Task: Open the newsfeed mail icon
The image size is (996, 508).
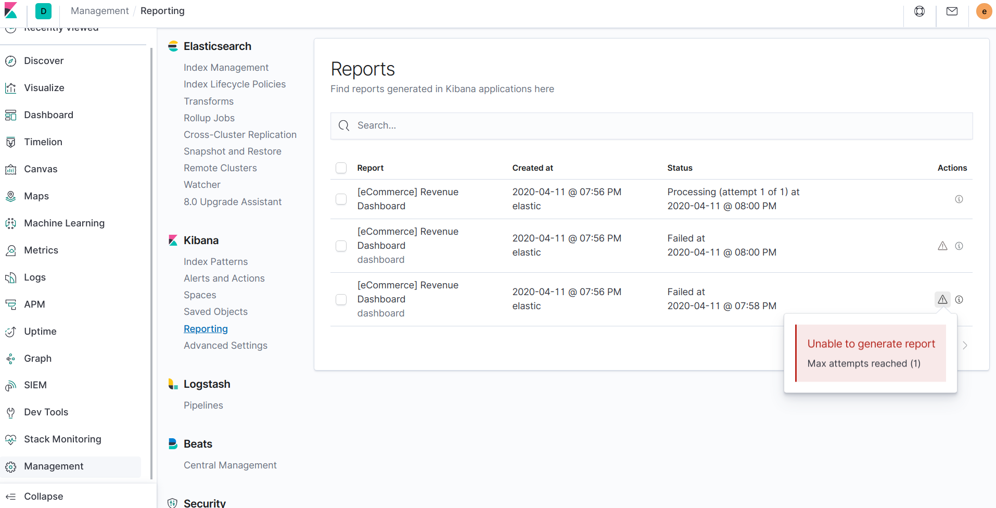Action: click(952, 11)
